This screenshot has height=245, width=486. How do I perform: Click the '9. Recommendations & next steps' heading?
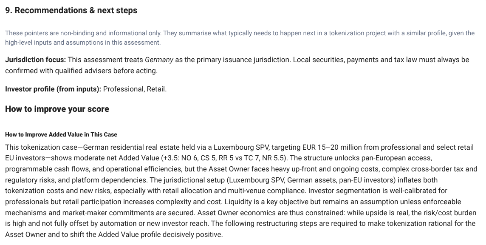coord(71,11)
